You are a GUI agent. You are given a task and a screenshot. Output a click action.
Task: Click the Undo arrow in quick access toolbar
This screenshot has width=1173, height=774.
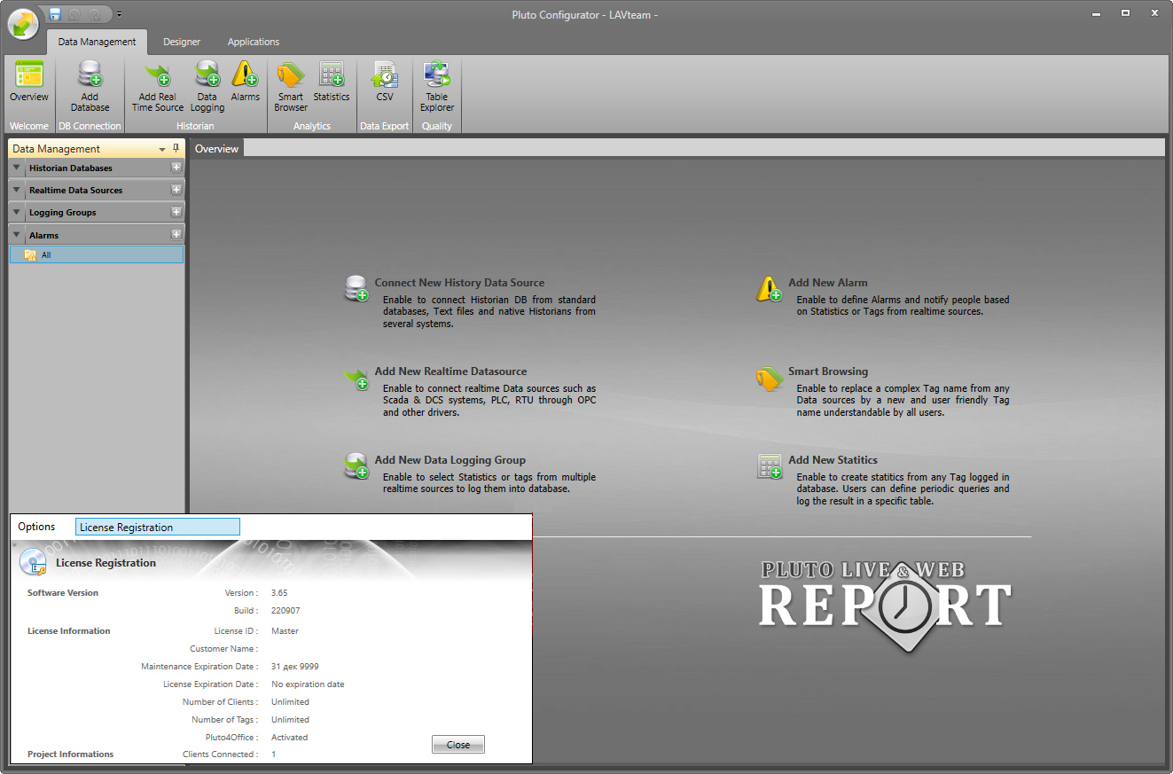tap(75, 14)
